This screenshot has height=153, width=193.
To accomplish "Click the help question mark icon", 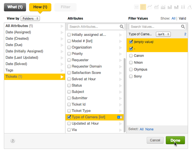I will [x=13, y=141].
